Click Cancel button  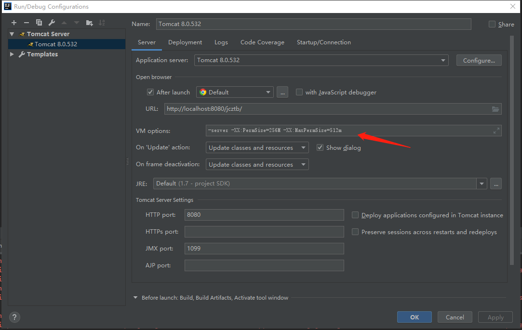(455, 317)
